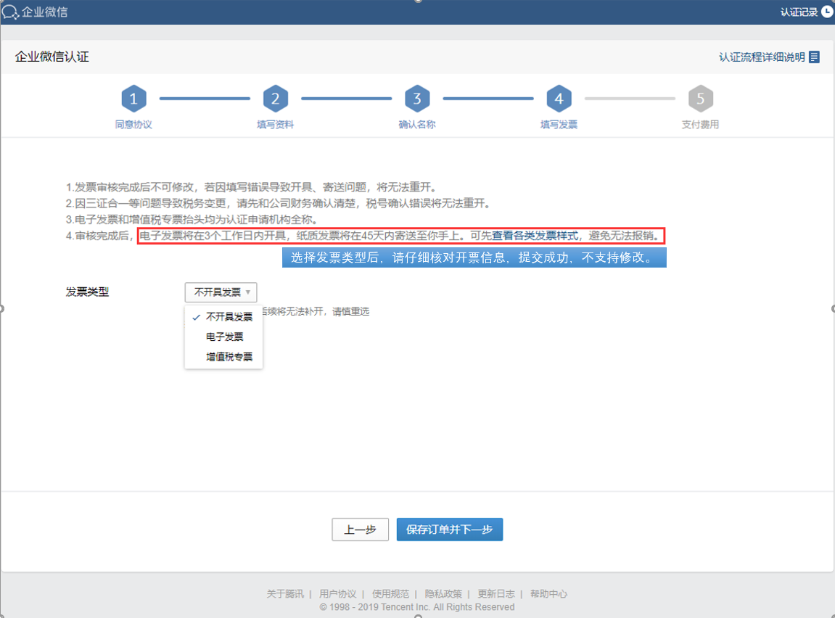Select step 3 确认名称 hexagon icon
The height and width of the screenshot is (618, 835).
tap(416, 99)
